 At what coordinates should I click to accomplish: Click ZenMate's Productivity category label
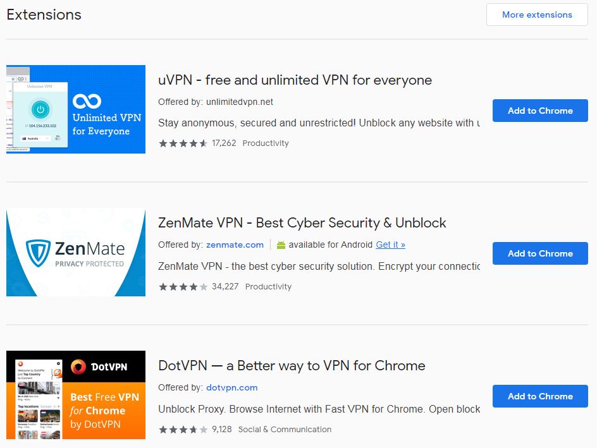268,287
